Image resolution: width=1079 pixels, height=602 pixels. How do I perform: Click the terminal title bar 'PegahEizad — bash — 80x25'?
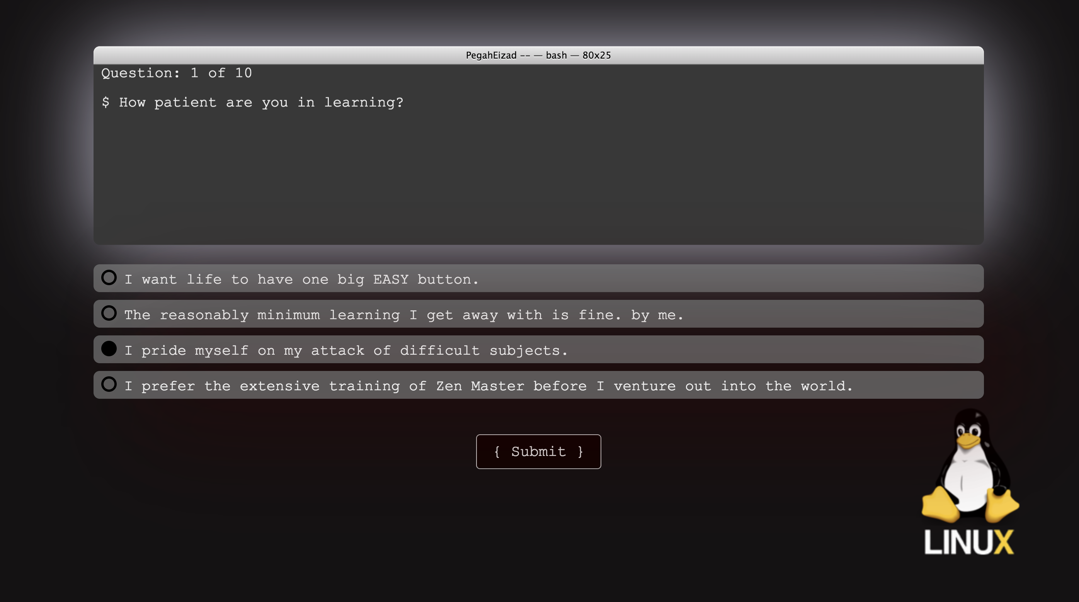538,55
